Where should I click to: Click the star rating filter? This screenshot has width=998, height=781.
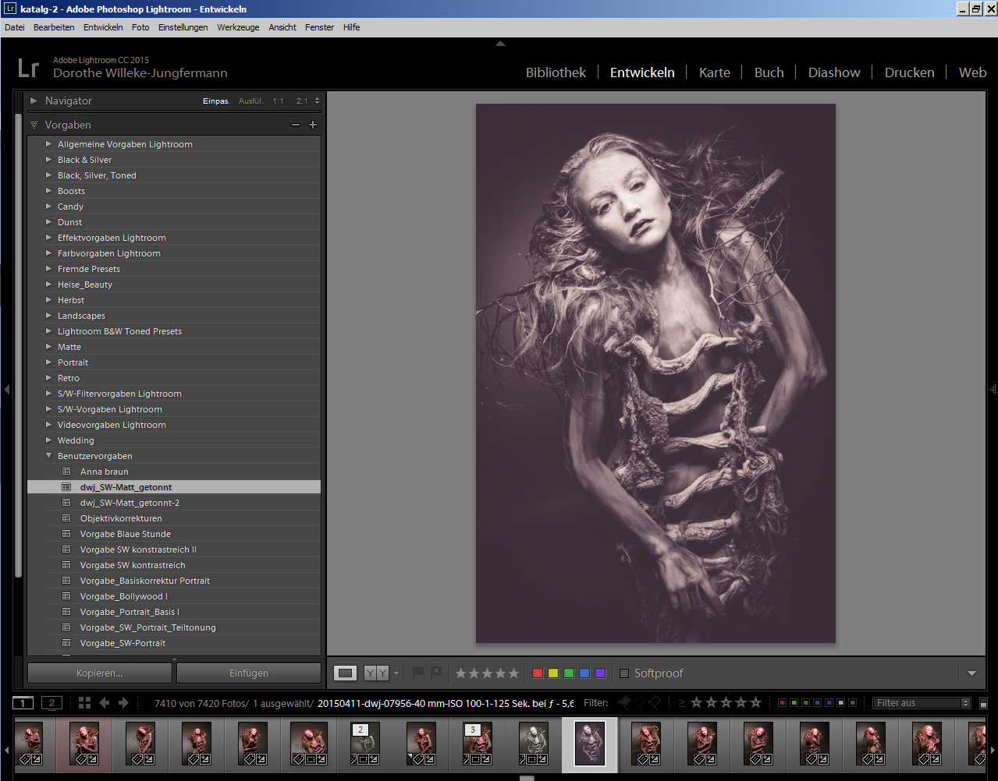point(726,702)
